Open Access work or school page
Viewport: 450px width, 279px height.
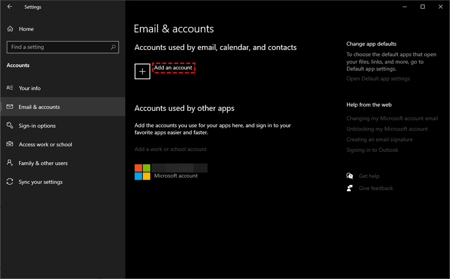coord(45,144)
